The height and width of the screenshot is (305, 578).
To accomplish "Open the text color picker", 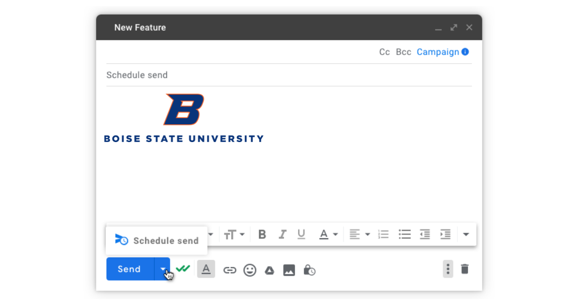I will click(329, 234).
